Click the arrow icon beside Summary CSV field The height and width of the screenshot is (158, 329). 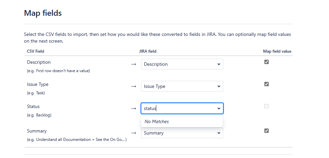(x=134, y=133)
